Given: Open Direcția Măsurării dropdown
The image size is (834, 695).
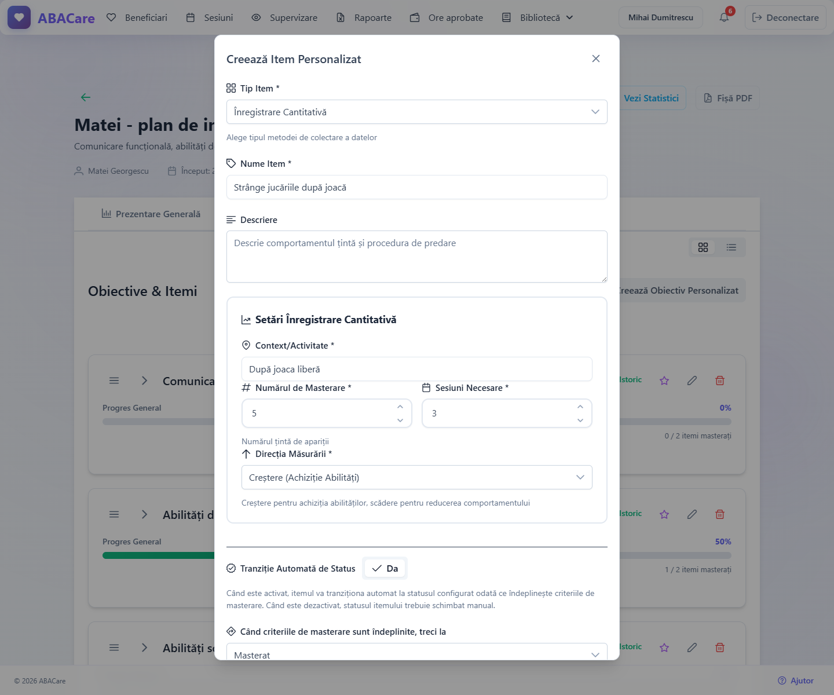Looking at the screenshot, I should coord(417,477).
